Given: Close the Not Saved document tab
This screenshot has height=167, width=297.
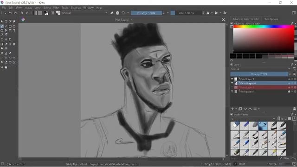Looking at the screenshot, I should tap(224, 19).
